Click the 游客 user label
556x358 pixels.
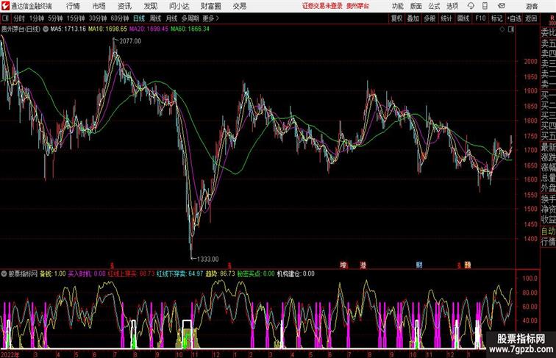532,6
